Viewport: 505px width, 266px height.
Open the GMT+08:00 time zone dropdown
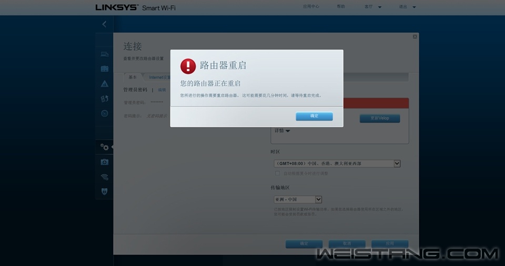(337, 164)
